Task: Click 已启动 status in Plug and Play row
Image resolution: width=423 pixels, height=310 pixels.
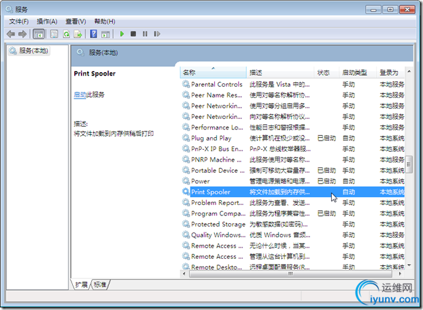Action: [326, 138]
